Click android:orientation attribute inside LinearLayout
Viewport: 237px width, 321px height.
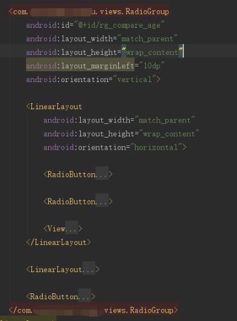[84, 147]
